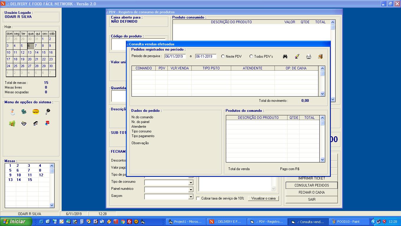Click the start date search field
The height and width of the screenshot is (226, 401).
pos(175,56)
